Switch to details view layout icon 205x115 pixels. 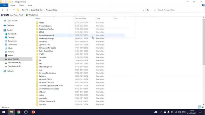point(199,107)
